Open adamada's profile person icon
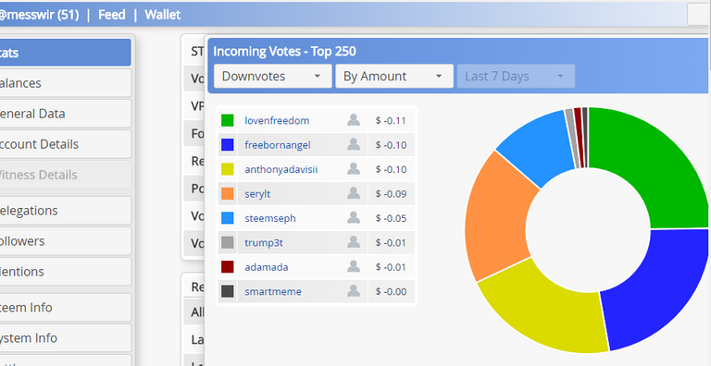711x366 pixels. click(x=354, y=267)
